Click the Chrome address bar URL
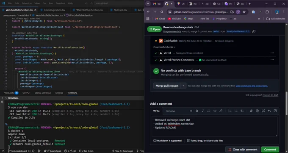 click(200, 12)
